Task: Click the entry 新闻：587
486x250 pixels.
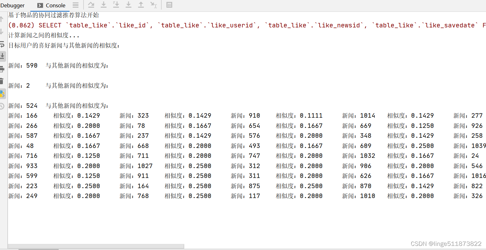Action: (x=23, y=136)
